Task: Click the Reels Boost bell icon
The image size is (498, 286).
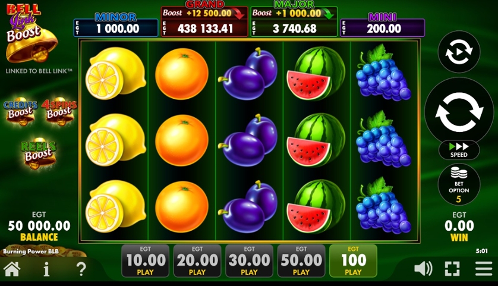Action: click(x=39, y=153)
